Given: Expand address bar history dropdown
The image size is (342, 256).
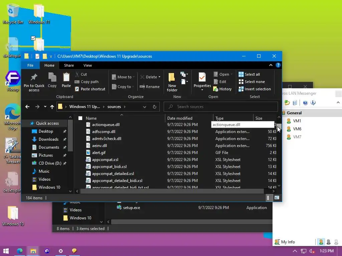Looking at the screenshot, I should tap(144, 107).
